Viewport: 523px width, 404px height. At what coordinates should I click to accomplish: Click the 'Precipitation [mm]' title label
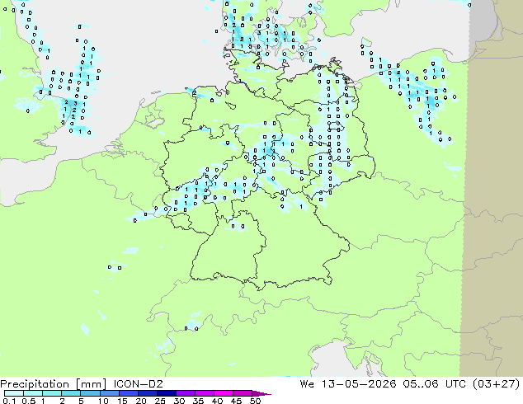[x=53, y=384]
